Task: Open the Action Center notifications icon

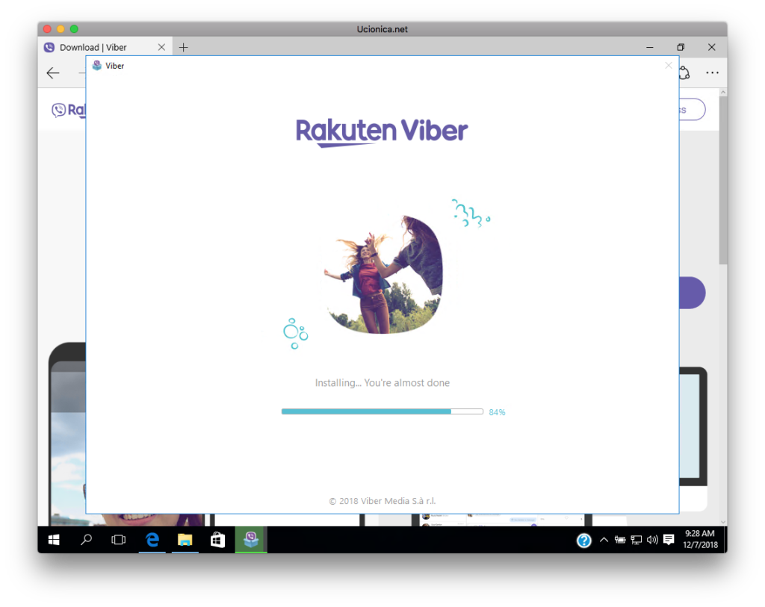Action: [669, 540]
